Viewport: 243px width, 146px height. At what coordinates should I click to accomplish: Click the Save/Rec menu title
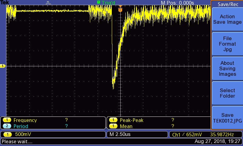click(x=228, y=4)
